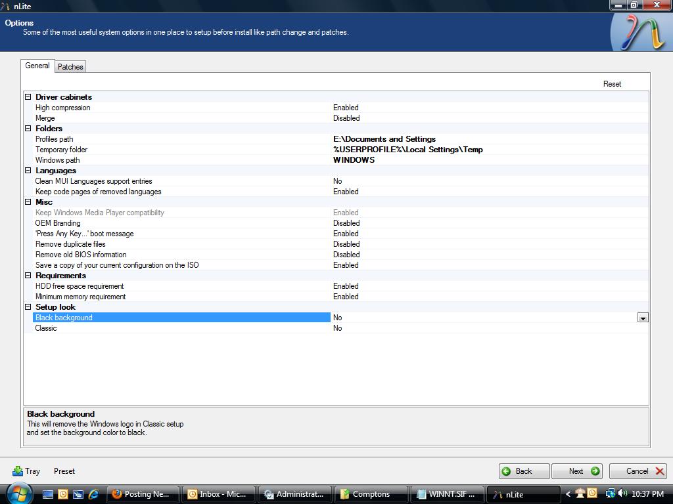
Task: Click the nLite taskbar button
Action: tap(523, 494)
